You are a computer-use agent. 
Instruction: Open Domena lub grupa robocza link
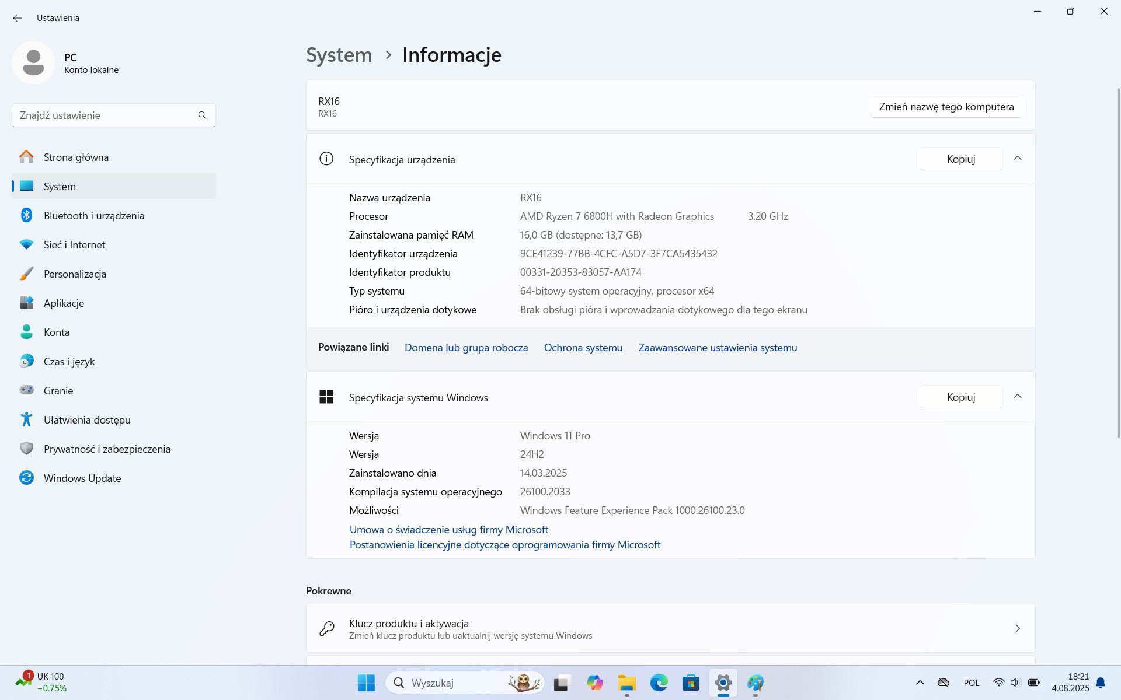click(x=466, y=347)
